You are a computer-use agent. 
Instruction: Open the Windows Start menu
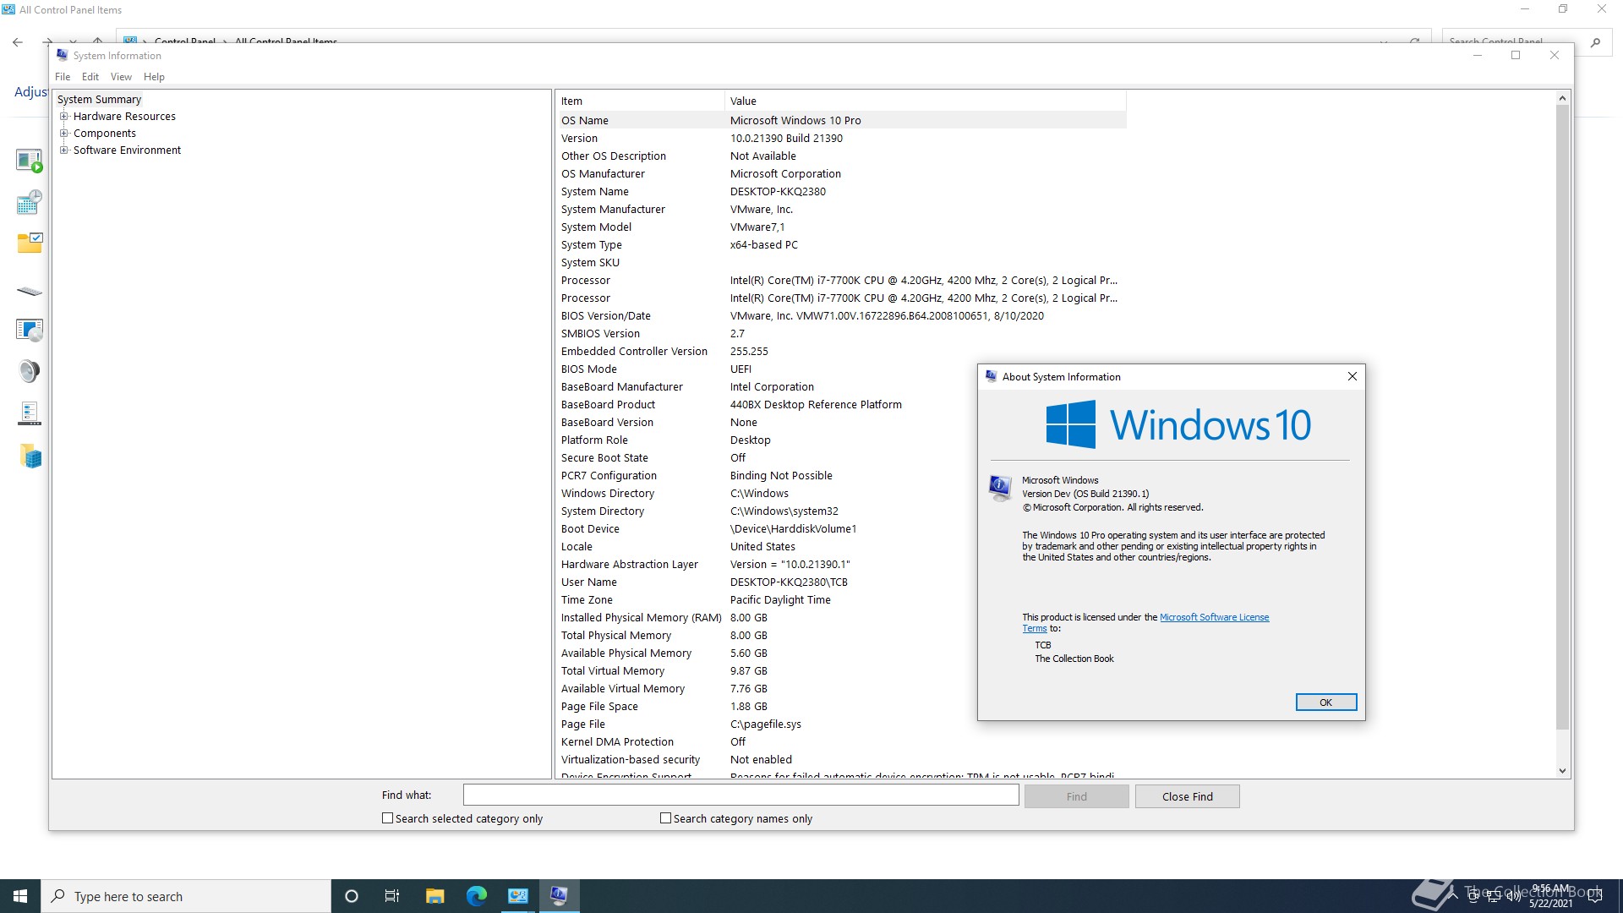click(x=20, y=896)
